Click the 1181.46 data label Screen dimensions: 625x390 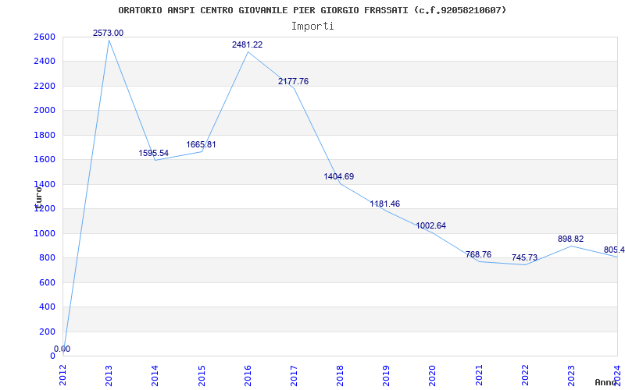[x=384, y=204]
